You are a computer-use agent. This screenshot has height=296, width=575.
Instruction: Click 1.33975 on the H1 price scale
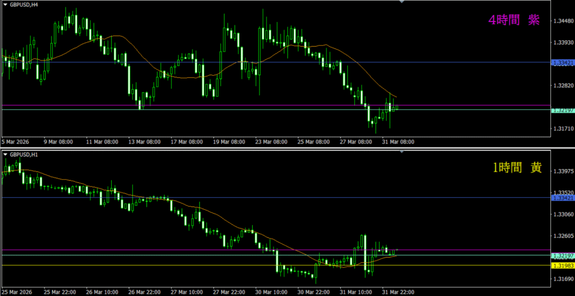coord(563,172)
